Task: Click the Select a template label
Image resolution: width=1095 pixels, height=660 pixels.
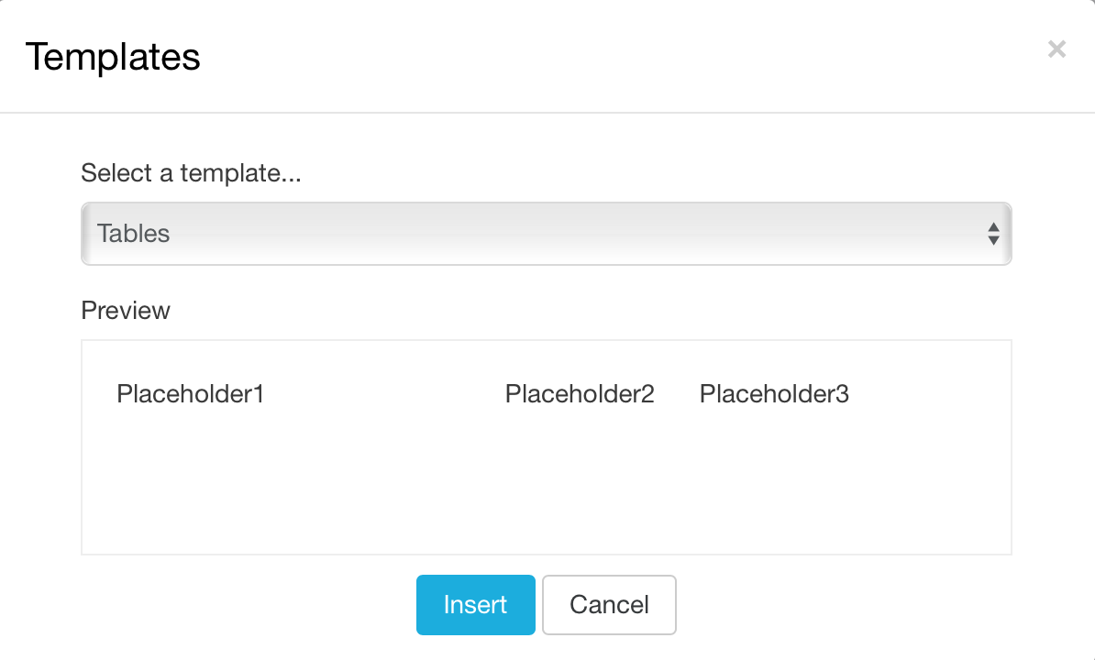Action: point(192,173)
